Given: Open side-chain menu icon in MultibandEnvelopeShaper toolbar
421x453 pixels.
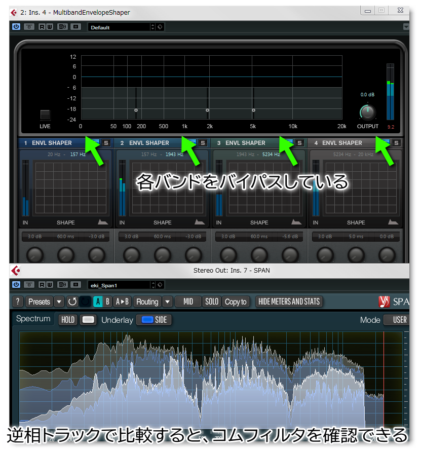Looking at the screenshot, I should (x=75, y=27).
